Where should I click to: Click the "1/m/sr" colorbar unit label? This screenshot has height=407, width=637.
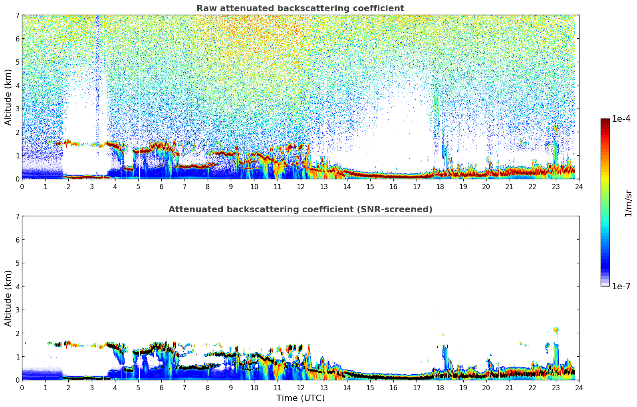point(628,203)
